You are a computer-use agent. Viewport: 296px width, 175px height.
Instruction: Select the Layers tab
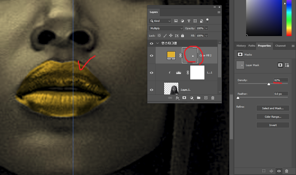coord(154,12)
